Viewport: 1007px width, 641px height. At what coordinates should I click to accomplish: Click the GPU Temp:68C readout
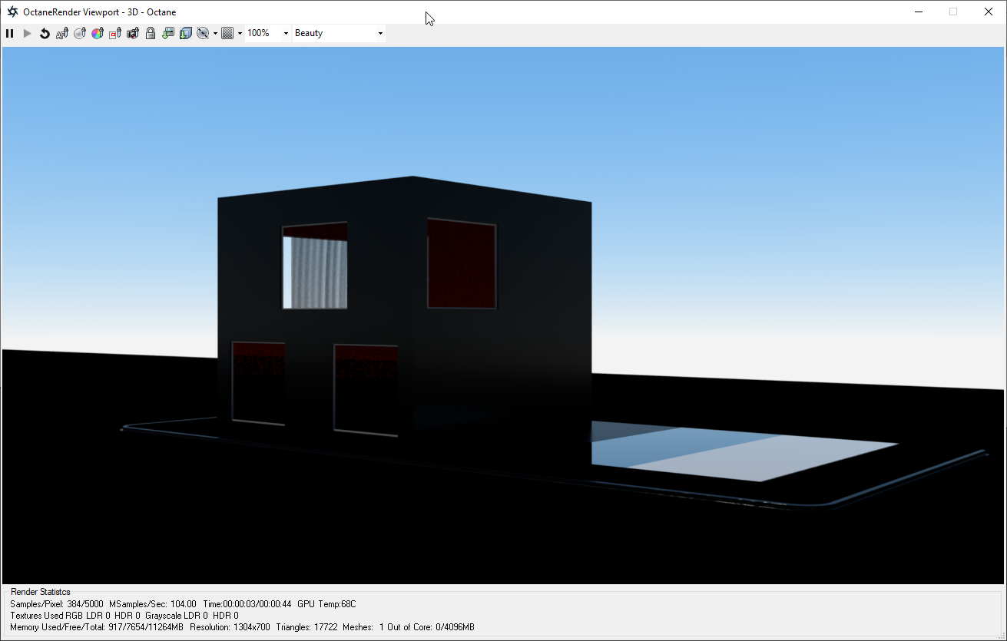326,604
